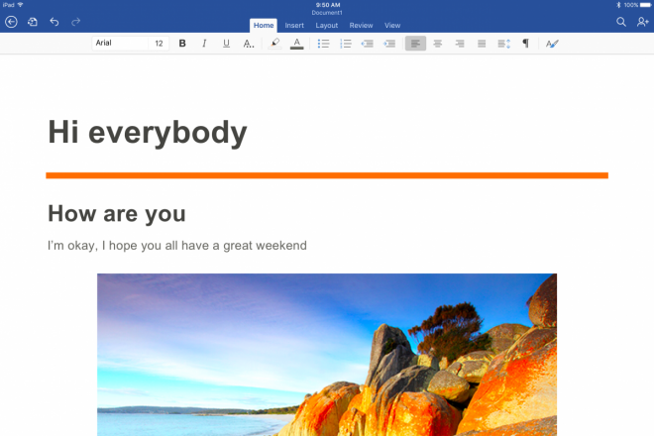Switch to the Insert tab
The width and height of the screenshot is (654, 436).
(x=294, y=25)
